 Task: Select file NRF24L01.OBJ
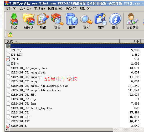[x=20, y=117]
